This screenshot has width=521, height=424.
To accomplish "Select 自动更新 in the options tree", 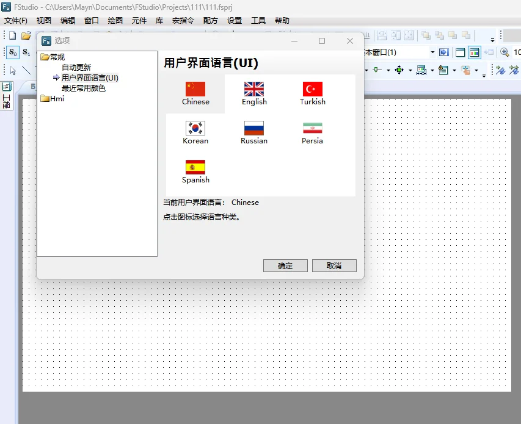I will (x=76, y=67).
